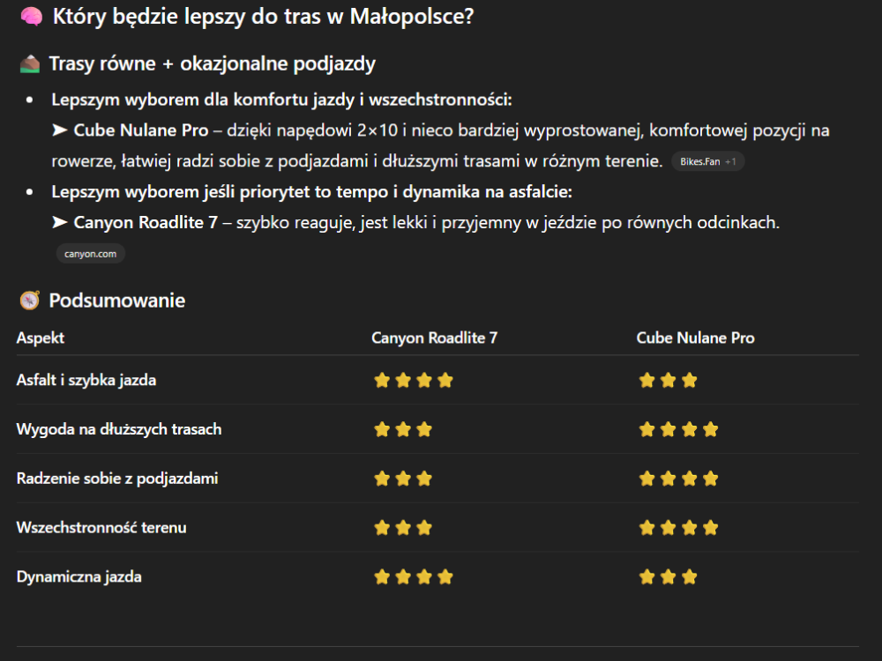Click the Podsumowanie section heading

(117, 301)
